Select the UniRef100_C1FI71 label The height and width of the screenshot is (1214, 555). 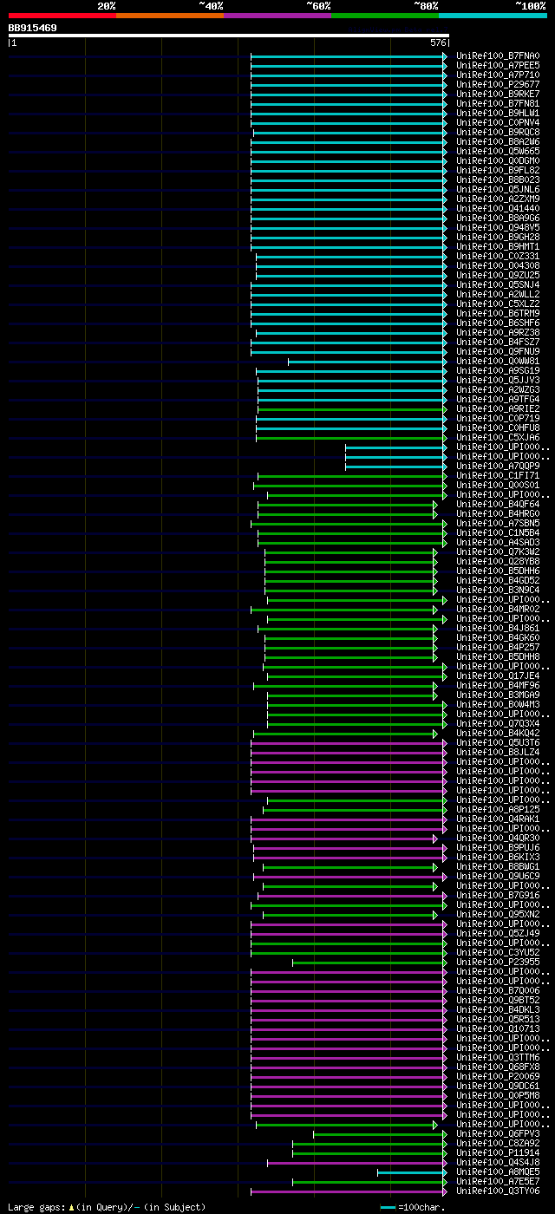(498, 476)
